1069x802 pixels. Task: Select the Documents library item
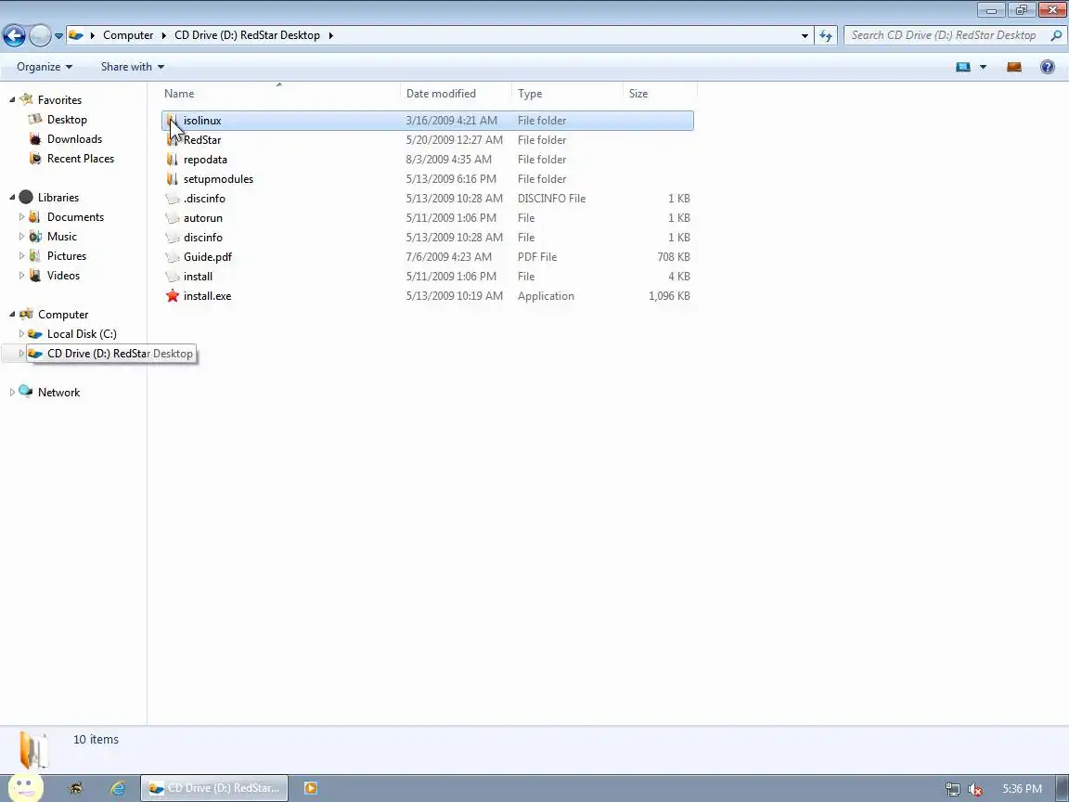[x=75, y=217]
